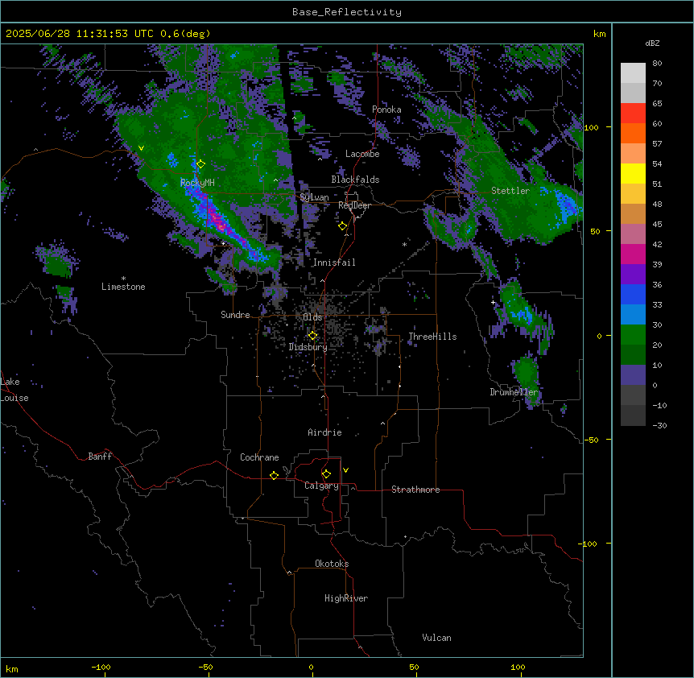Click the Lake Louise label

(14, 390)
